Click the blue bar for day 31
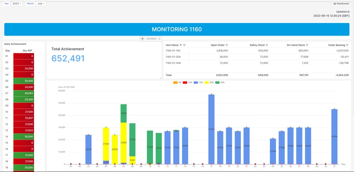This screenshot has height=172, width=354. (x=334, y=137)
